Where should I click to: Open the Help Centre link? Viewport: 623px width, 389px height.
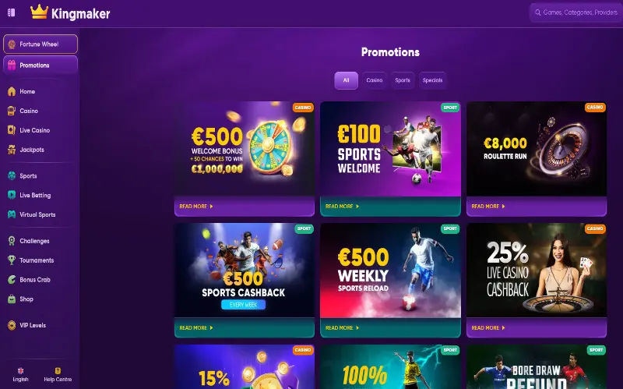click(x=58, y=375)
